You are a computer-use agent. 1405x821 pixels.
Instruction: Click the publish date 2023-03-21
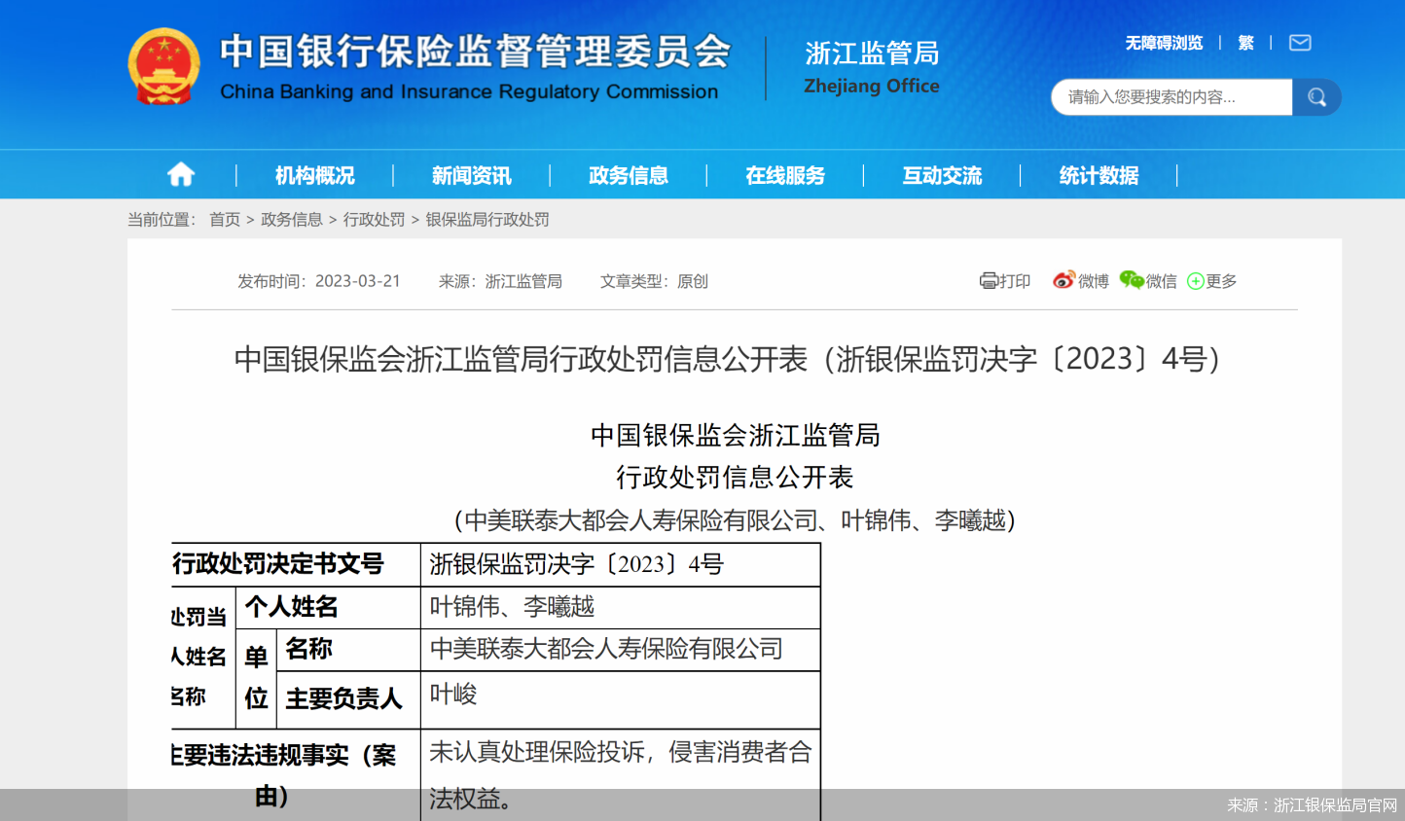click(x=358, y=281)
